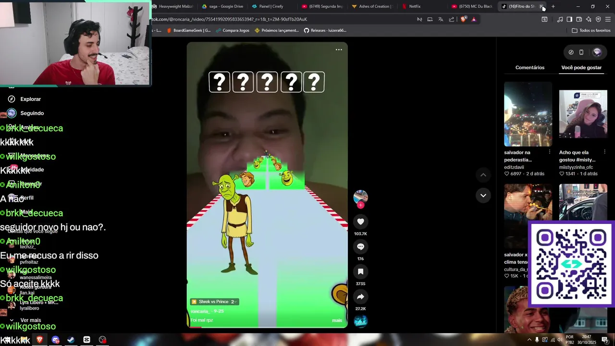Open profile avatar in header pill
This screenshot has width=615, height=346.
point(597,52)
